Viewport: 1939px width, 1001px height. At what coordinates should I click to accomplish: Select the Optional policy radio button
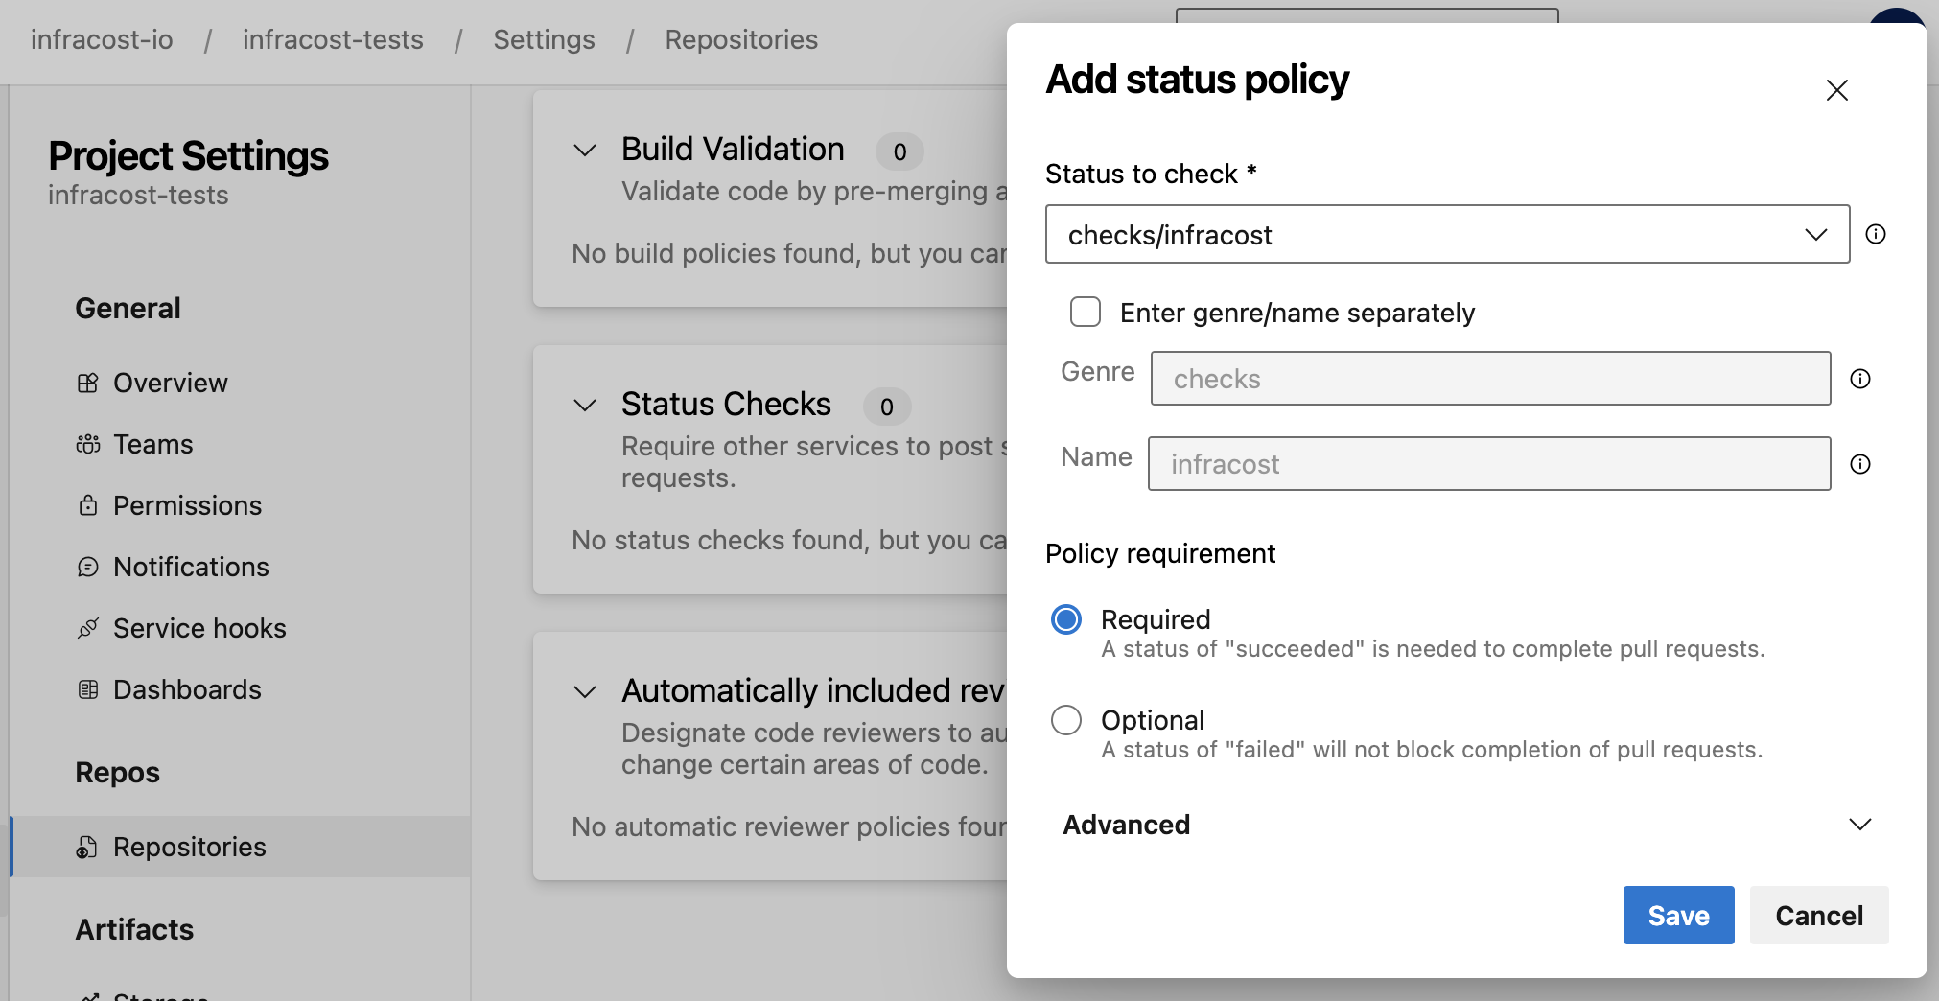tap(1065, 719)
